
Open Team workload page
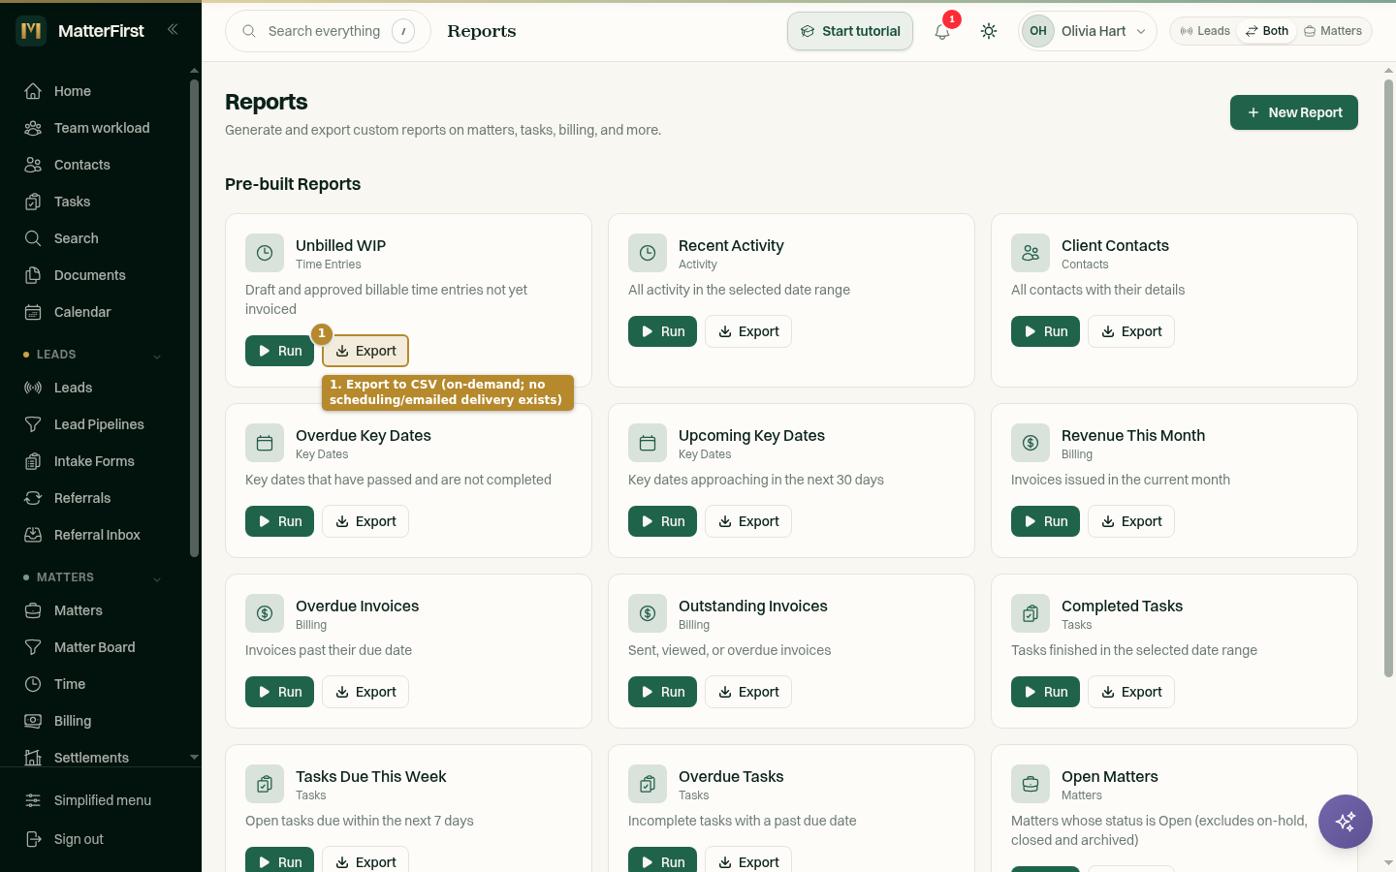coord(93,128)
